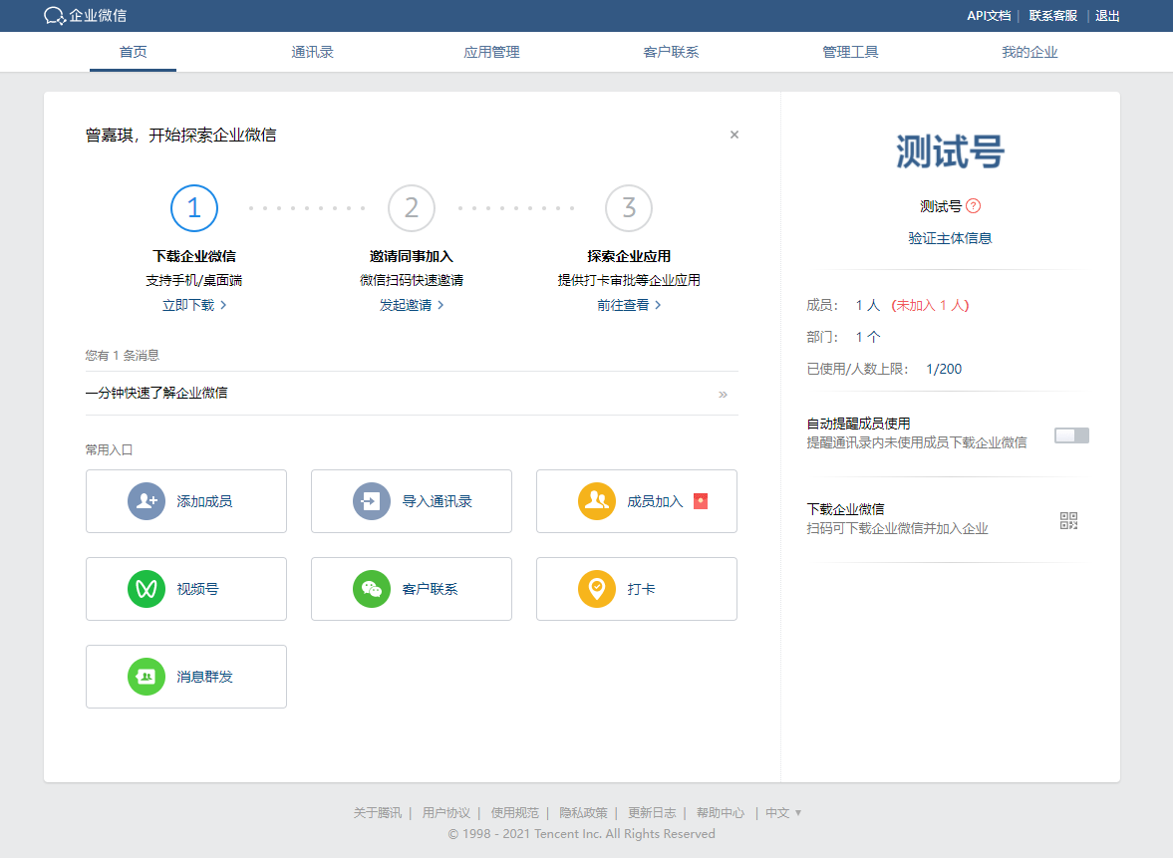
Task: Open the 通讯录 tab
Action: [313, 52]
